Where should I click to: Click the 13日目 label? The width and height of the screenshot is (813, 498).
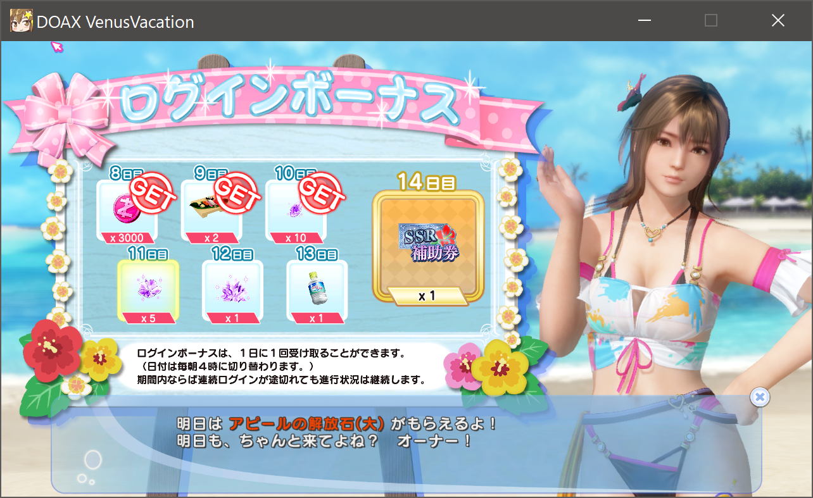pyautogui.click(x=318, y=255)
